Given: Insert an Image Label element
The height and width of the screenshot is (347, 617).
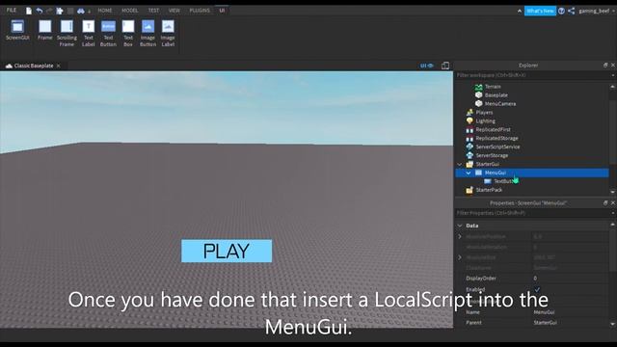Looking at the screenshot, I should tap(168, 34).
